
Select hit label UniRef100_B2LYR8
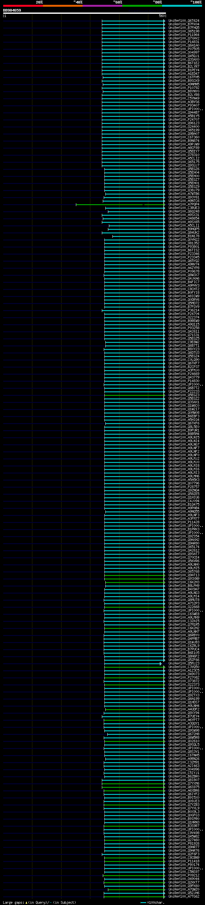click(x=184, y=95)
